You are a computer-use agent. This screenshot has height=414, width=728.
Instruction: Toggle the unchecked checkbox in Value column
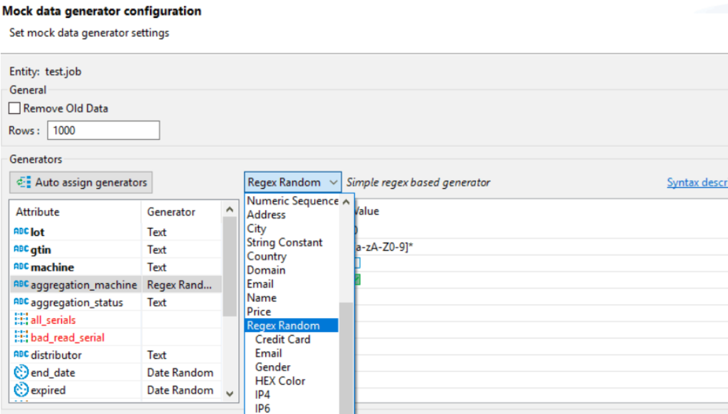[356, 263]
